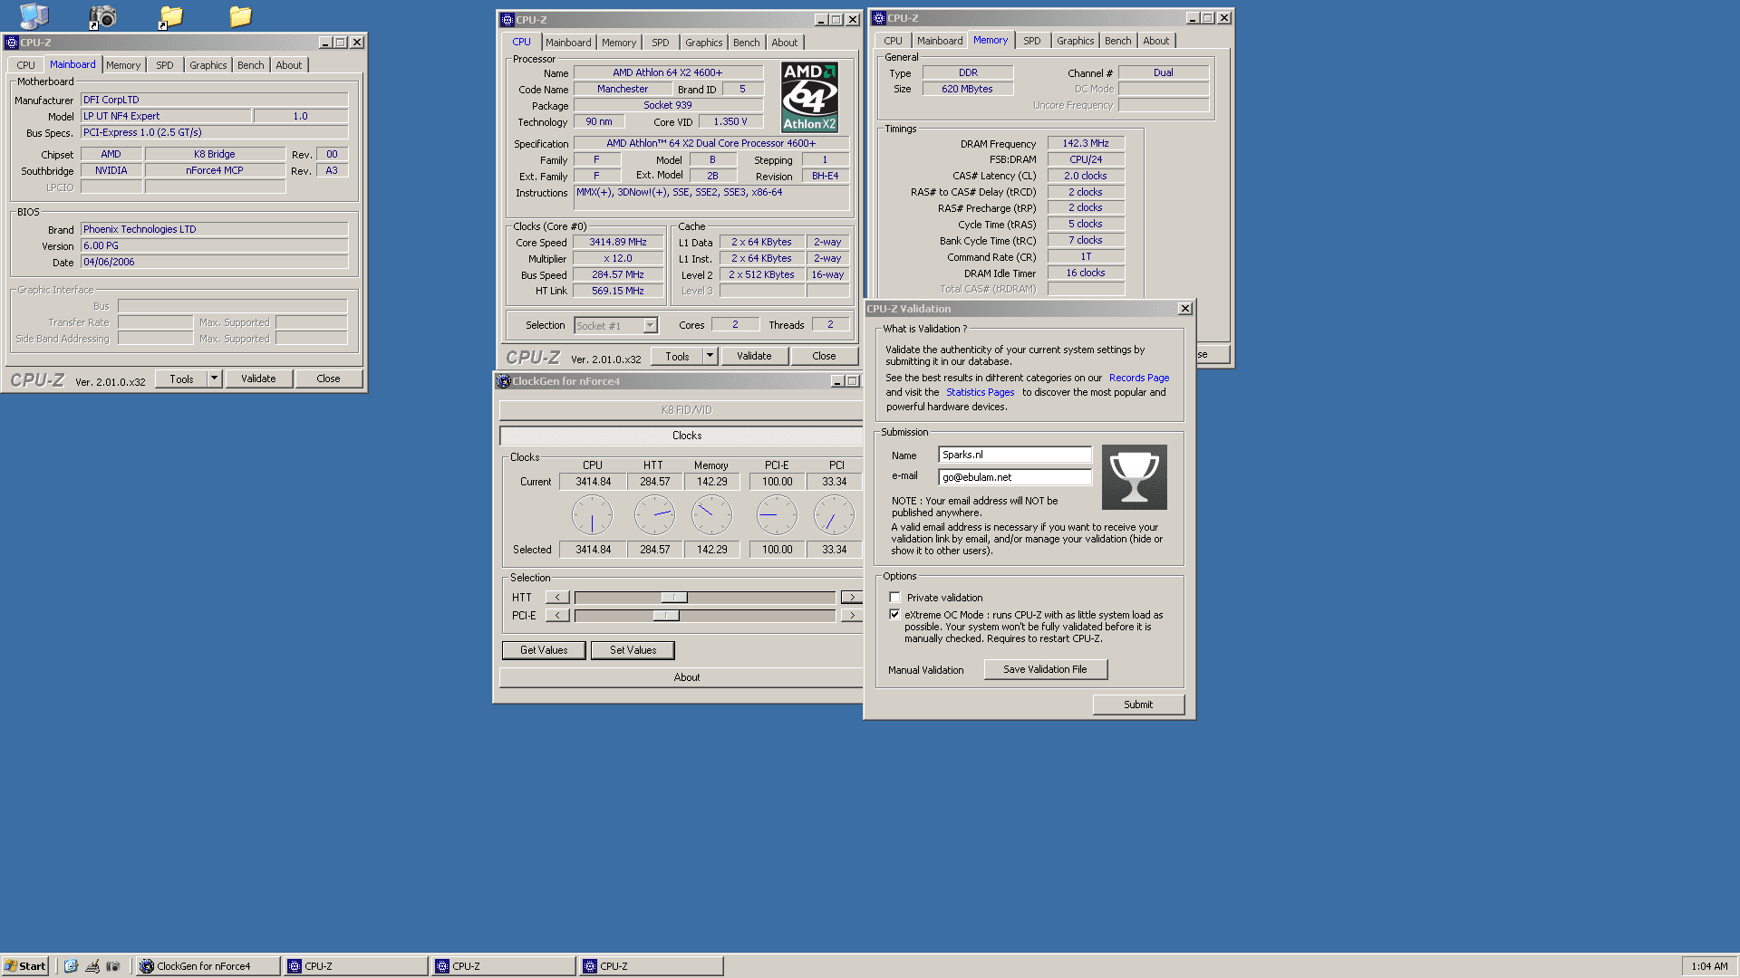Enable the Private validation checkbox

pyautogui.click(x=894, y=598)
